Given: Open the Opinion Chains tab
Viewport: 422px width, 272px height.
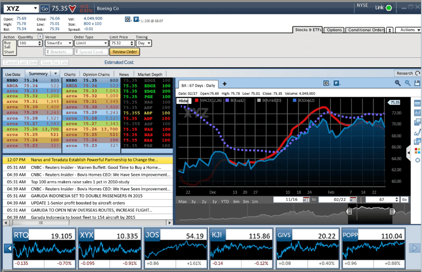Looking at the screenshot, I should click(x=96, y=74).
